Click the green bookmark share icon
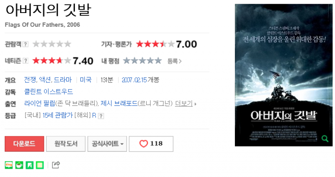 29,165
